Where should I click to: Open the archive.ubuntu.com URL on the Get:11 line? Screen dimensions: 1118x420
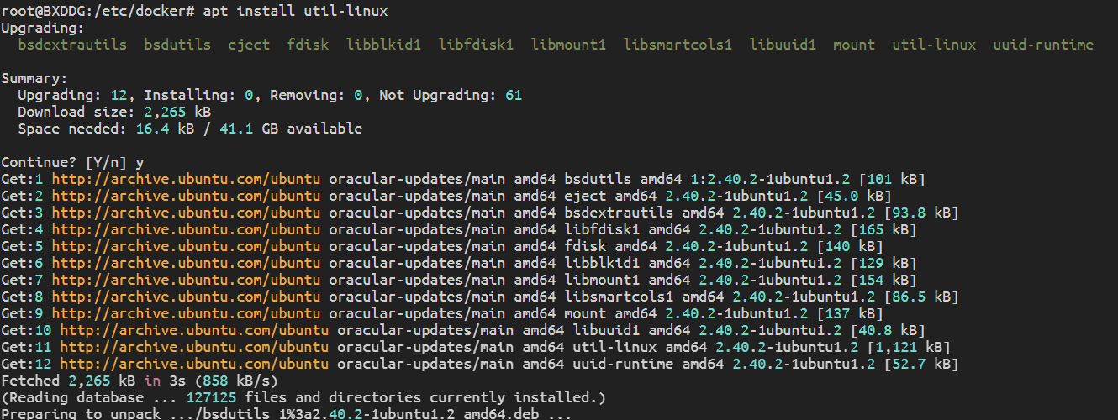click(x=194, y=347)
